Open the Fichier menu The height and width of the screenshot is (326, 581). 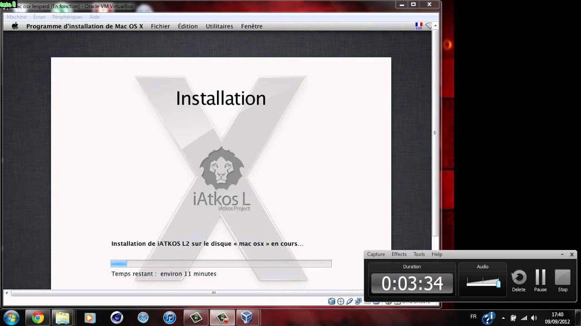[x=160, y=26]
